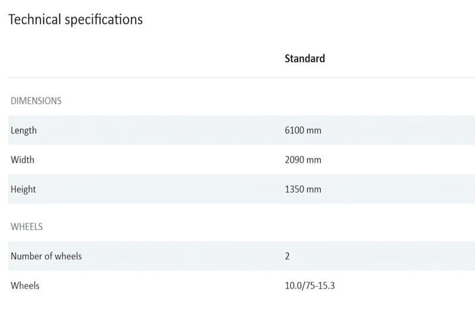475x311 pixels.
Task: Click the DIMENSIONS section label
Action: tap(36, 101)
